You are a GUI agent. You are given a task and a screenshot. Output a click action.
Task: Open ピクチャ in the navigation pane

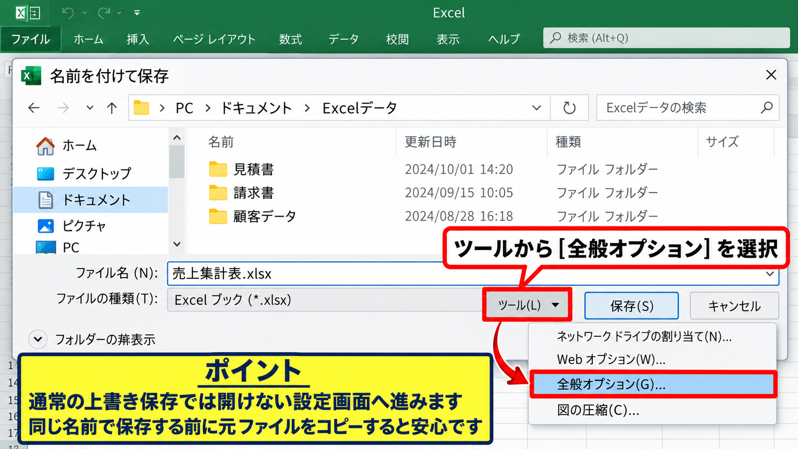(x=72, y=225)
